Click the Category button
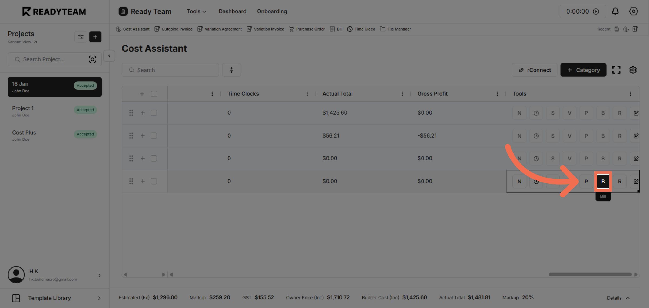Screen dimensions: 649x308 (583, 70)
